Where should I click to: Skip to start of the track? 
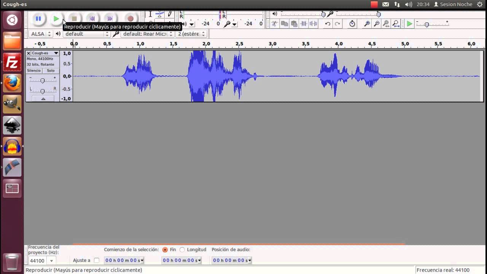(x=92, y=18)
